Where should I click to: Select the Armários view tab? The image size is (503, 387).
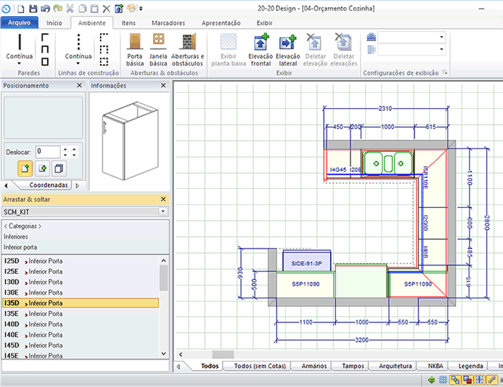[313, 366]
